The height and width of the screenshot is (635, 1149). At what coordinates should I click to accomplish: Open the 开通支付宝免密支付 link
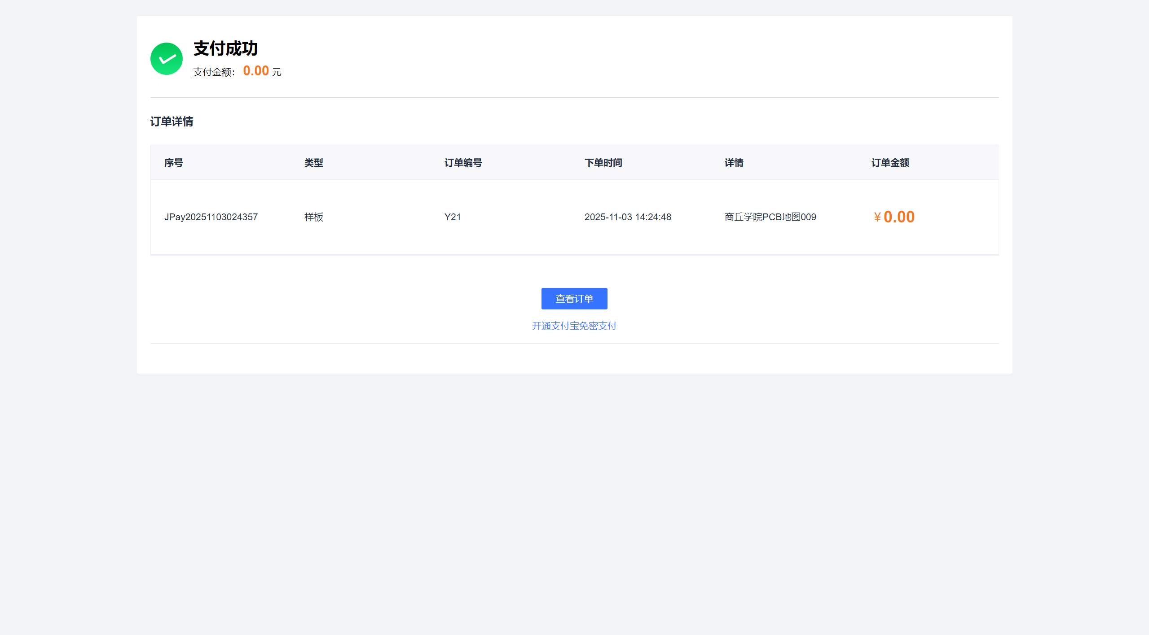coord(574,326)
